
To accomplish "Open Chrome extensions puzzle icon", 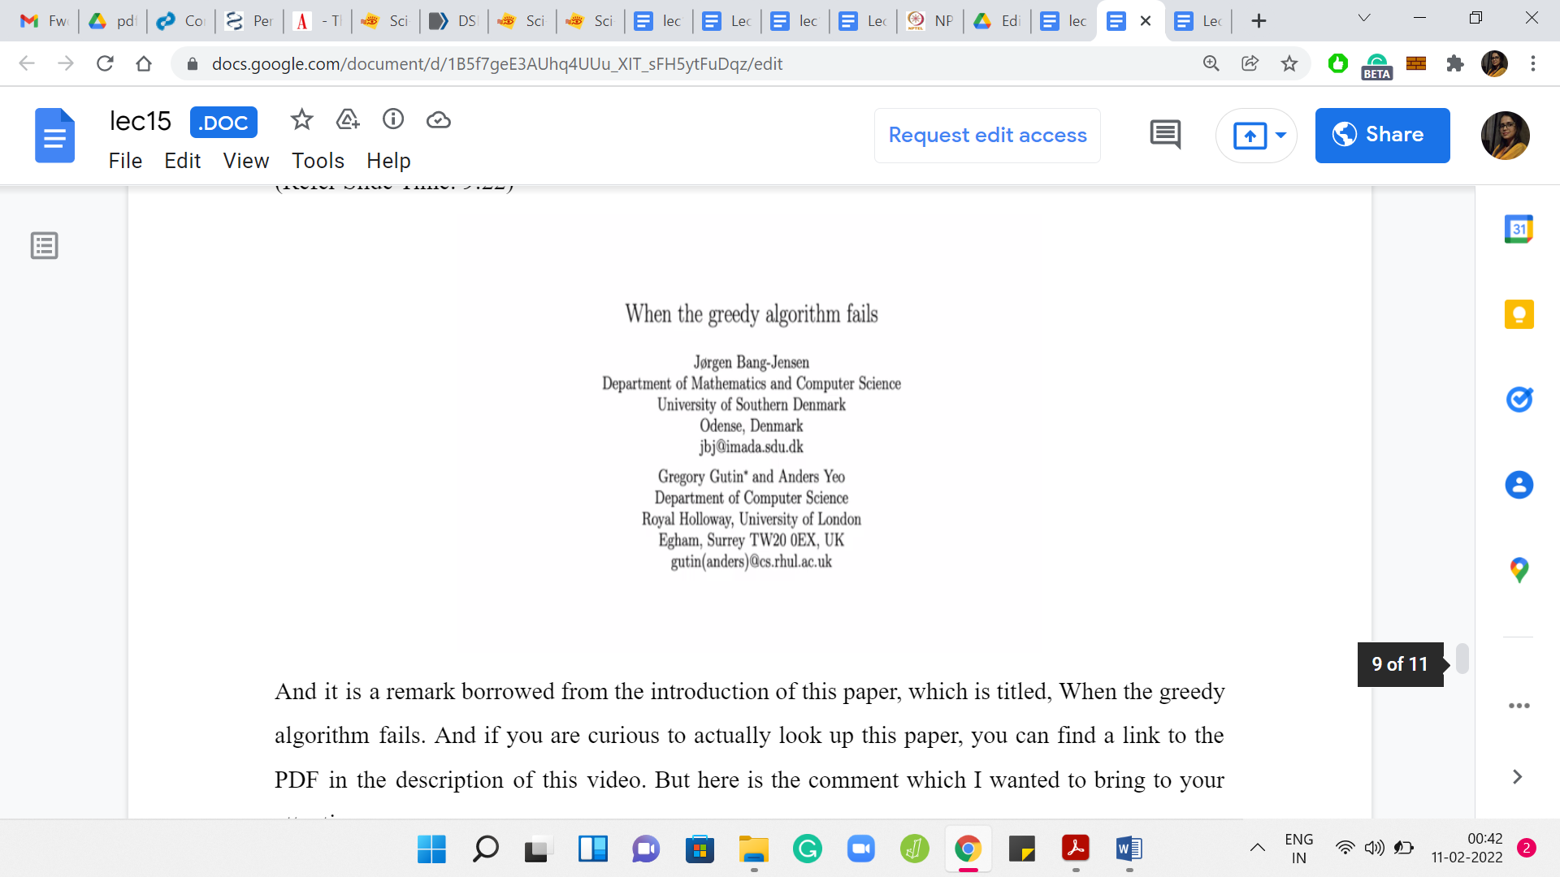I will point(1455,63).
